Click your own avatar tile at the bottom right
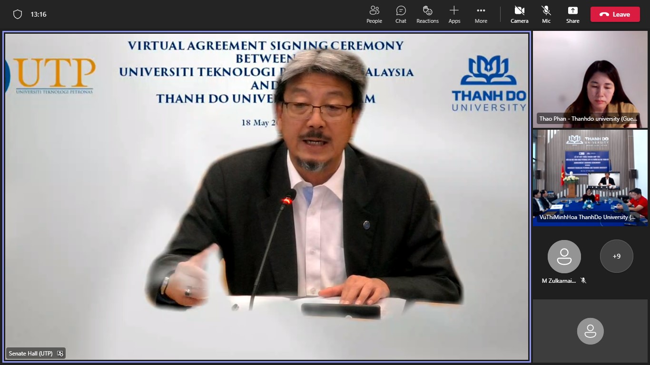The image size is (650, 365). pos(590,331)
